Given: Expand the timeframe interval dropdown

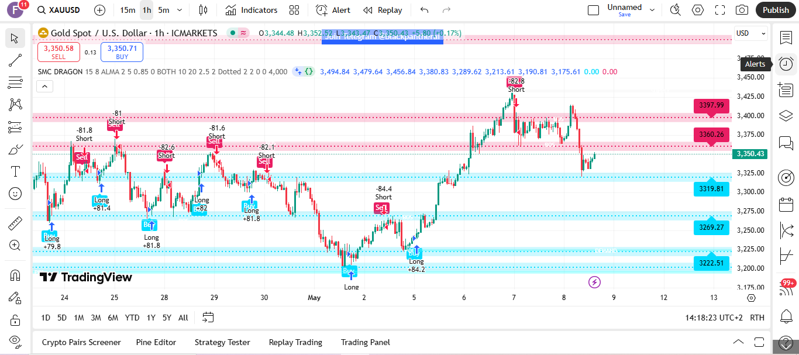Looking at the screenshot, I should pyautogui.click(x=179, y=10).
